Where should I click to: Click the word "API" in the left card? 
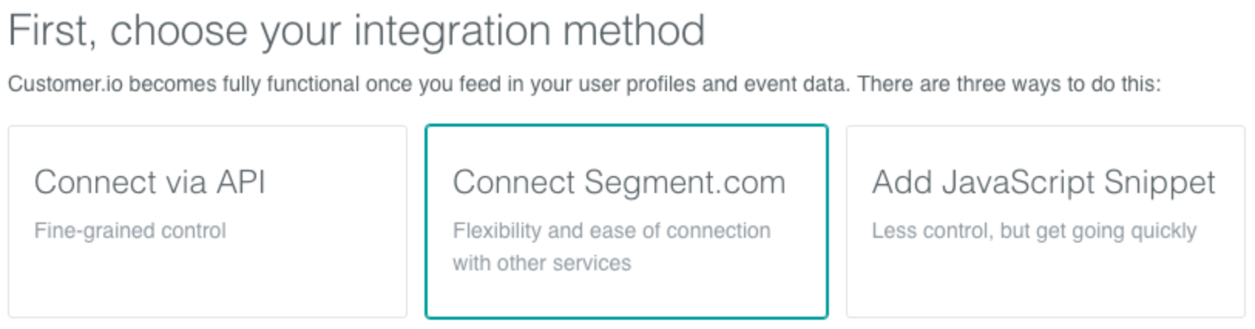coord(241,183)
